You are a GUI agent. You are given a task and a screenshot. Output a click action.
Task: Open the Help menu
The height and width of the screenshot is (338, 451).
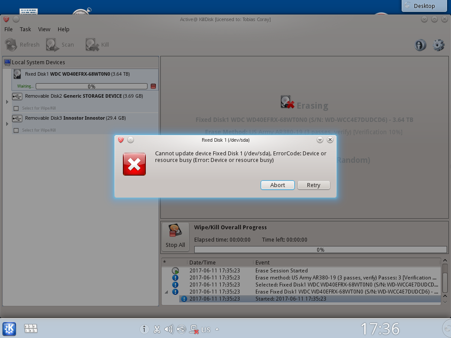63,29
